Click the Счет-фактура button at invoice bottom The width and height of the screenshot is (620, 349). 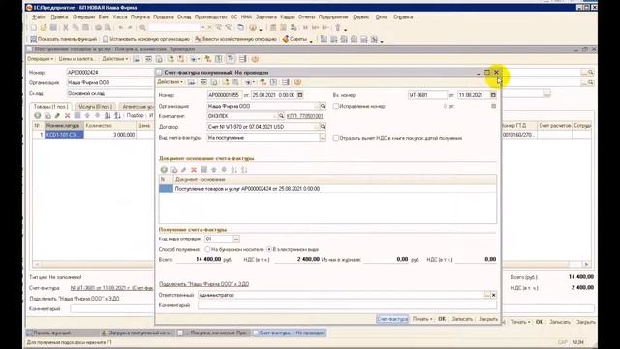(x=392, y=319)
